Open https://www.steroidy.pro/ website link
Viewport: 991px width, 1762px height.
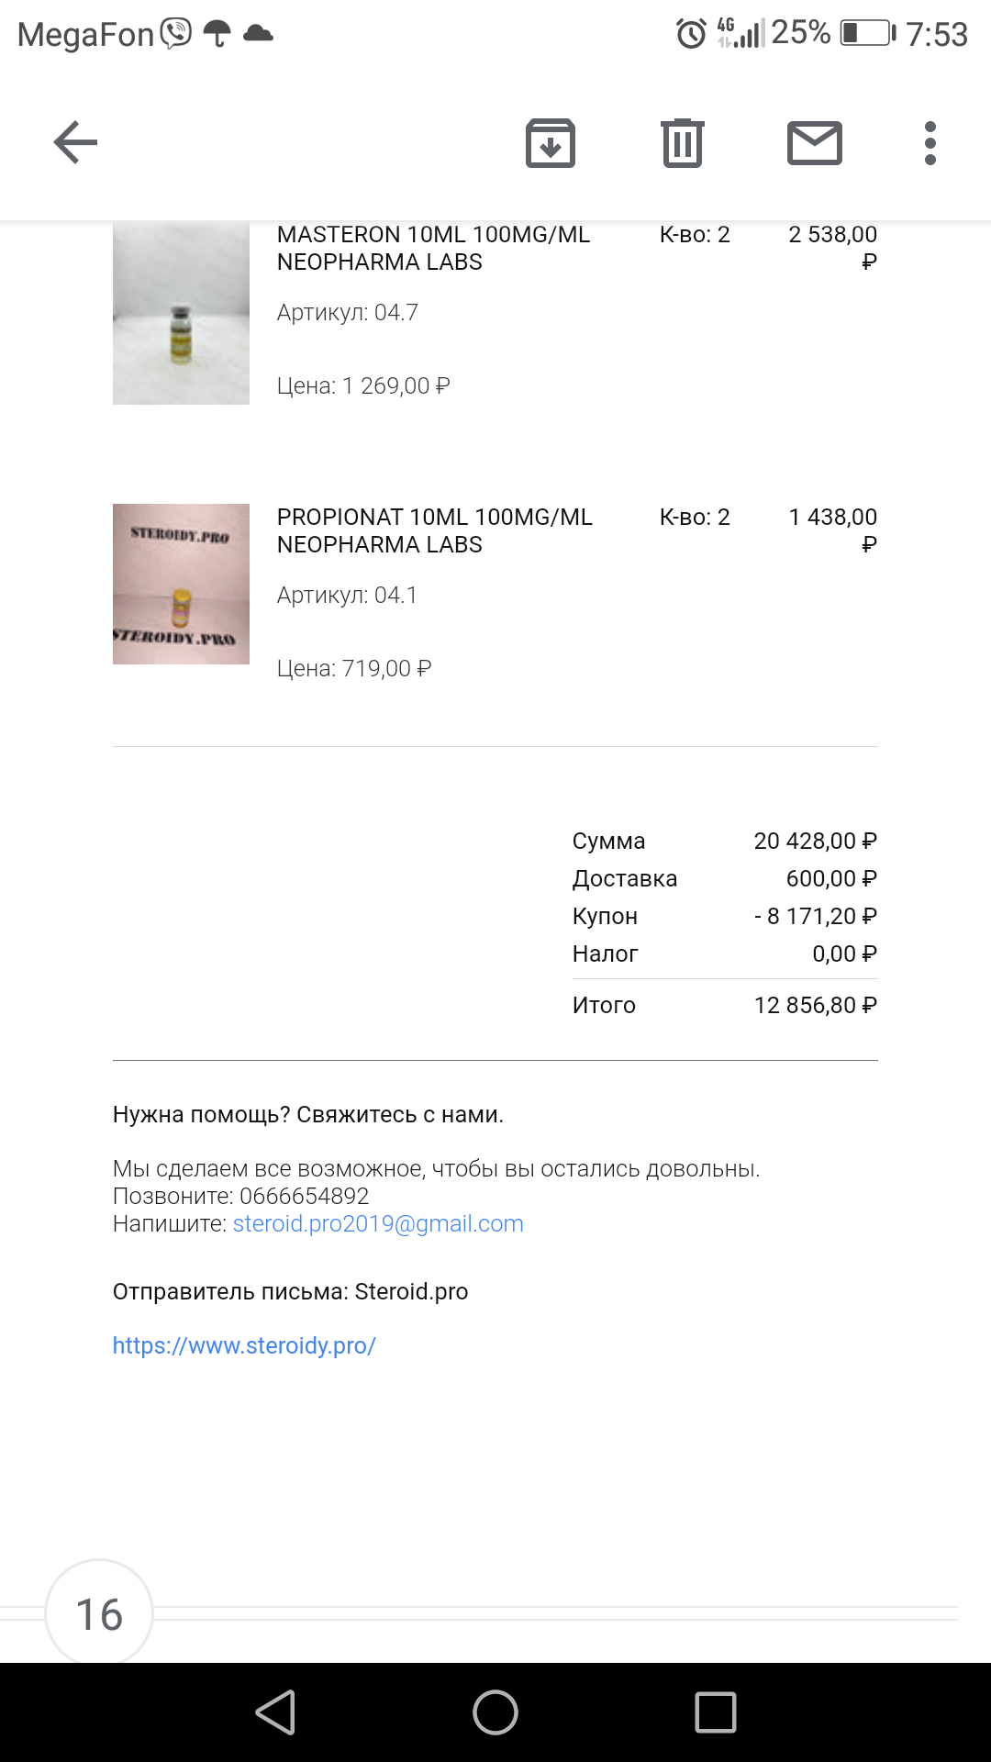pos(244,1345)
